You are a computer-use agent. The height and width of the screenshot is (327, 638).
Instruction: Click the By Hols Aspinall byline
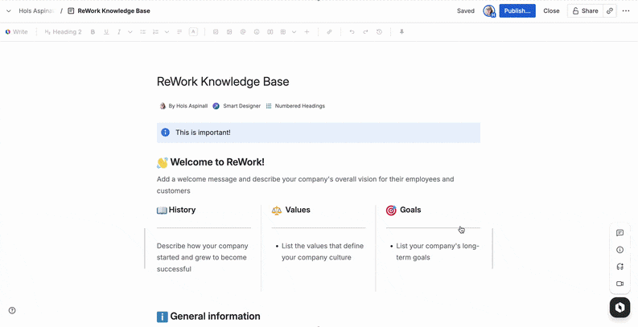[183, 106]
